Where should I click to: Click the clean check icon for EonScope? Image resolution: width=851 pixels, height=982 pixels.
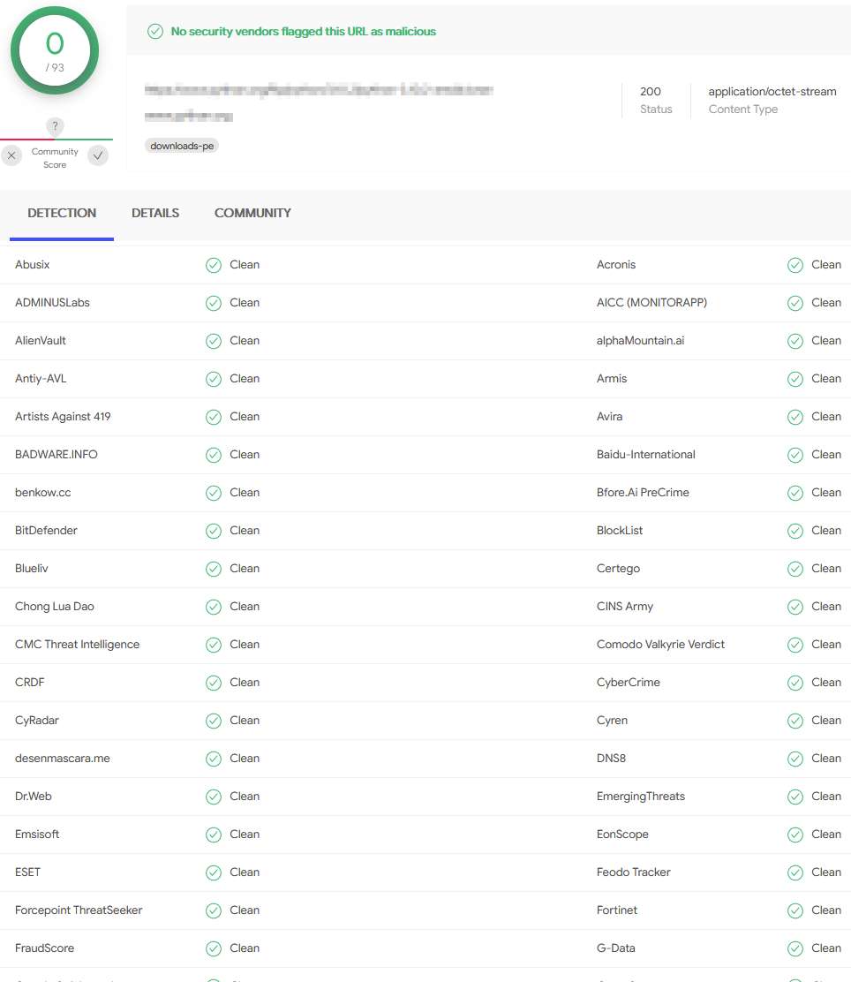tap(795, 835)
